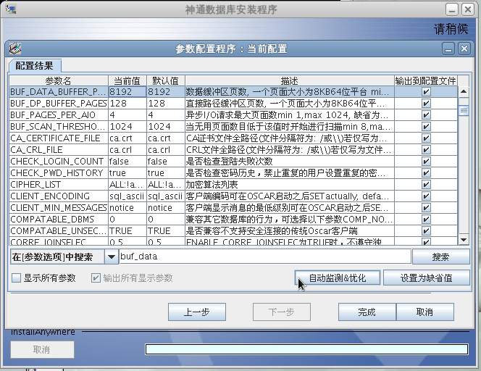Toggle output checkbox for BUF_DP_BUFFER_PAGES
The image size is (481, 371).
pos(426,103)
